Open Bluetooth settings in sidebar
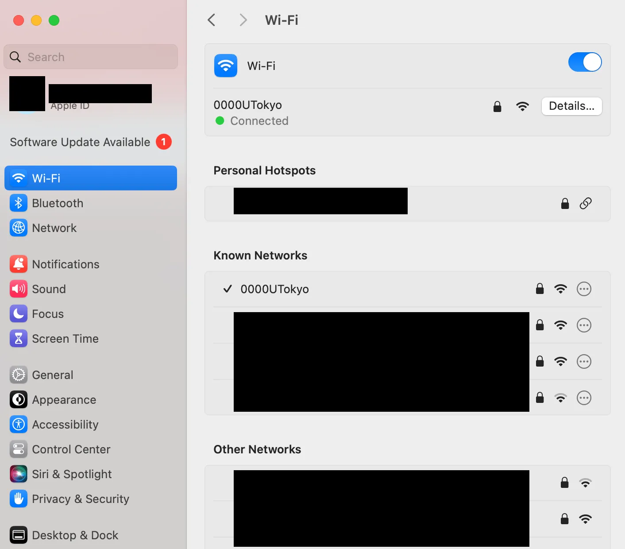This screenshot has height=549, width=625. pos(58,203)
